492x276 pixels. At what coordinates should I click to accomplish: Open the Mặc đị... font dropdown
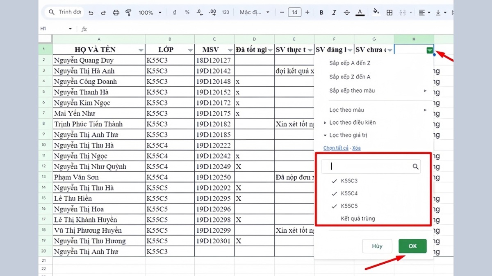click(254, 13)
